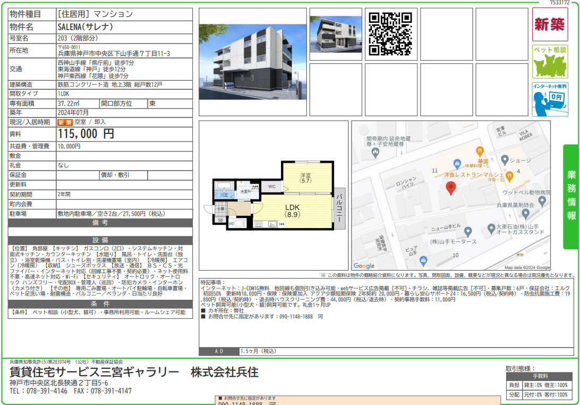
Task: Click the structure text 鉄筋コンクリート造 地上3階
Action: (x=95, y=85)
